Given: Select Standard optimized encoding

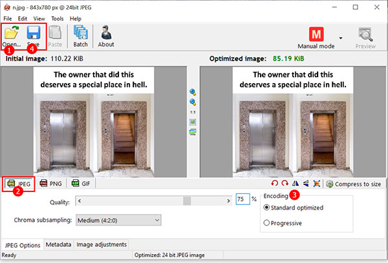Looking at the screenshot, I should (268, 208).
